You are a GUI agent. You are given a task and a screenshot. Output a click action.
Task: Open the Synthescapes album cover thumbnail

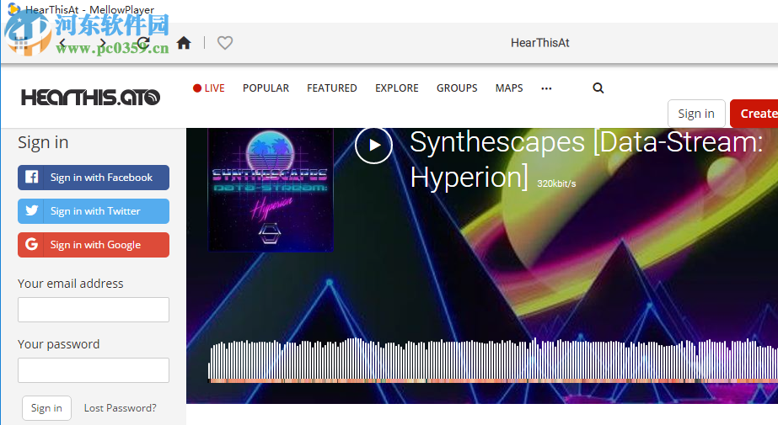point(271,189)
